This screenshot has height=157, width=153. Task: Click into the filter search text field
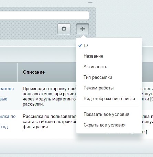[x=44, y=15]
